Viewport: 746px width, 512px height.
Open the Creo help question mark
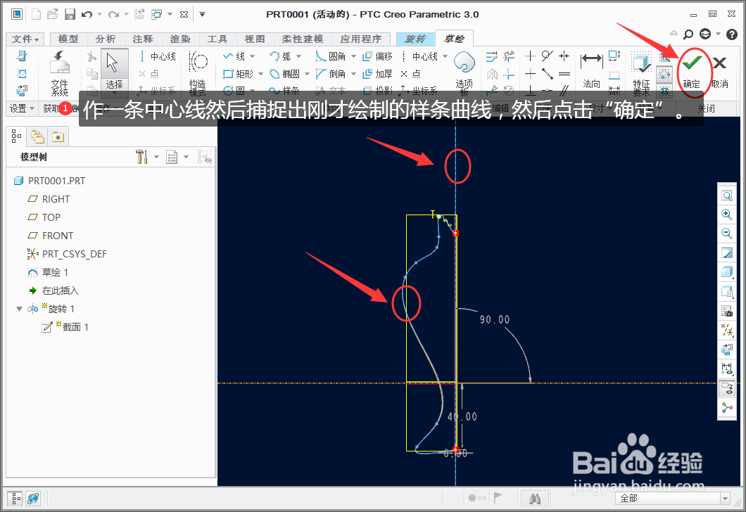click(x=732, y=34)
